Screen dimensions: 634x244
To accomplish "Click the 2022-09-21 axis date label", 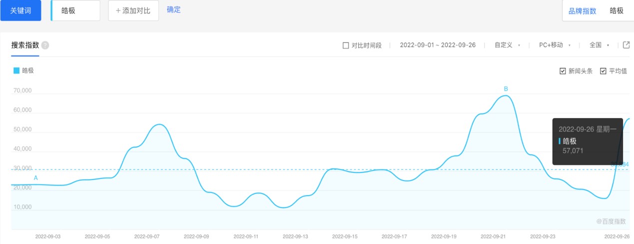I will [x=494, y=235].
